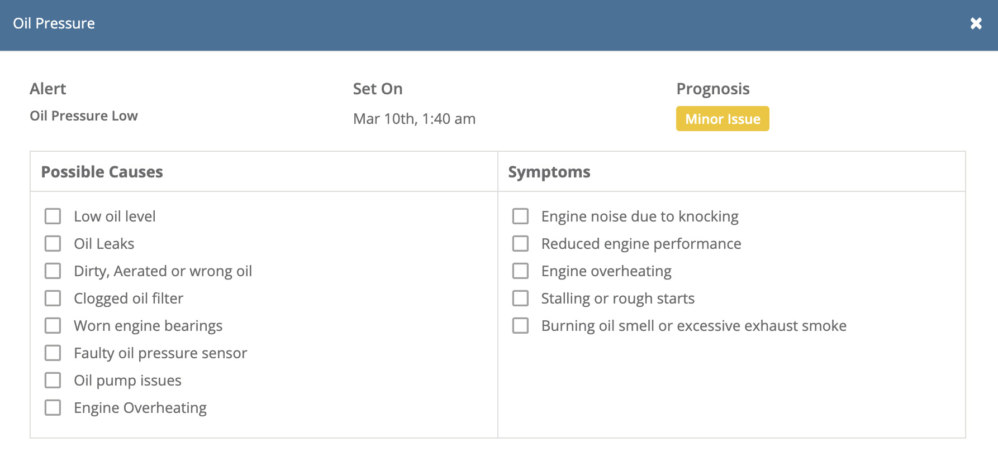Close the Oil Pressure dialog
Screen dimensions: 998x462
pyautogui.click(x=976, y=23)
